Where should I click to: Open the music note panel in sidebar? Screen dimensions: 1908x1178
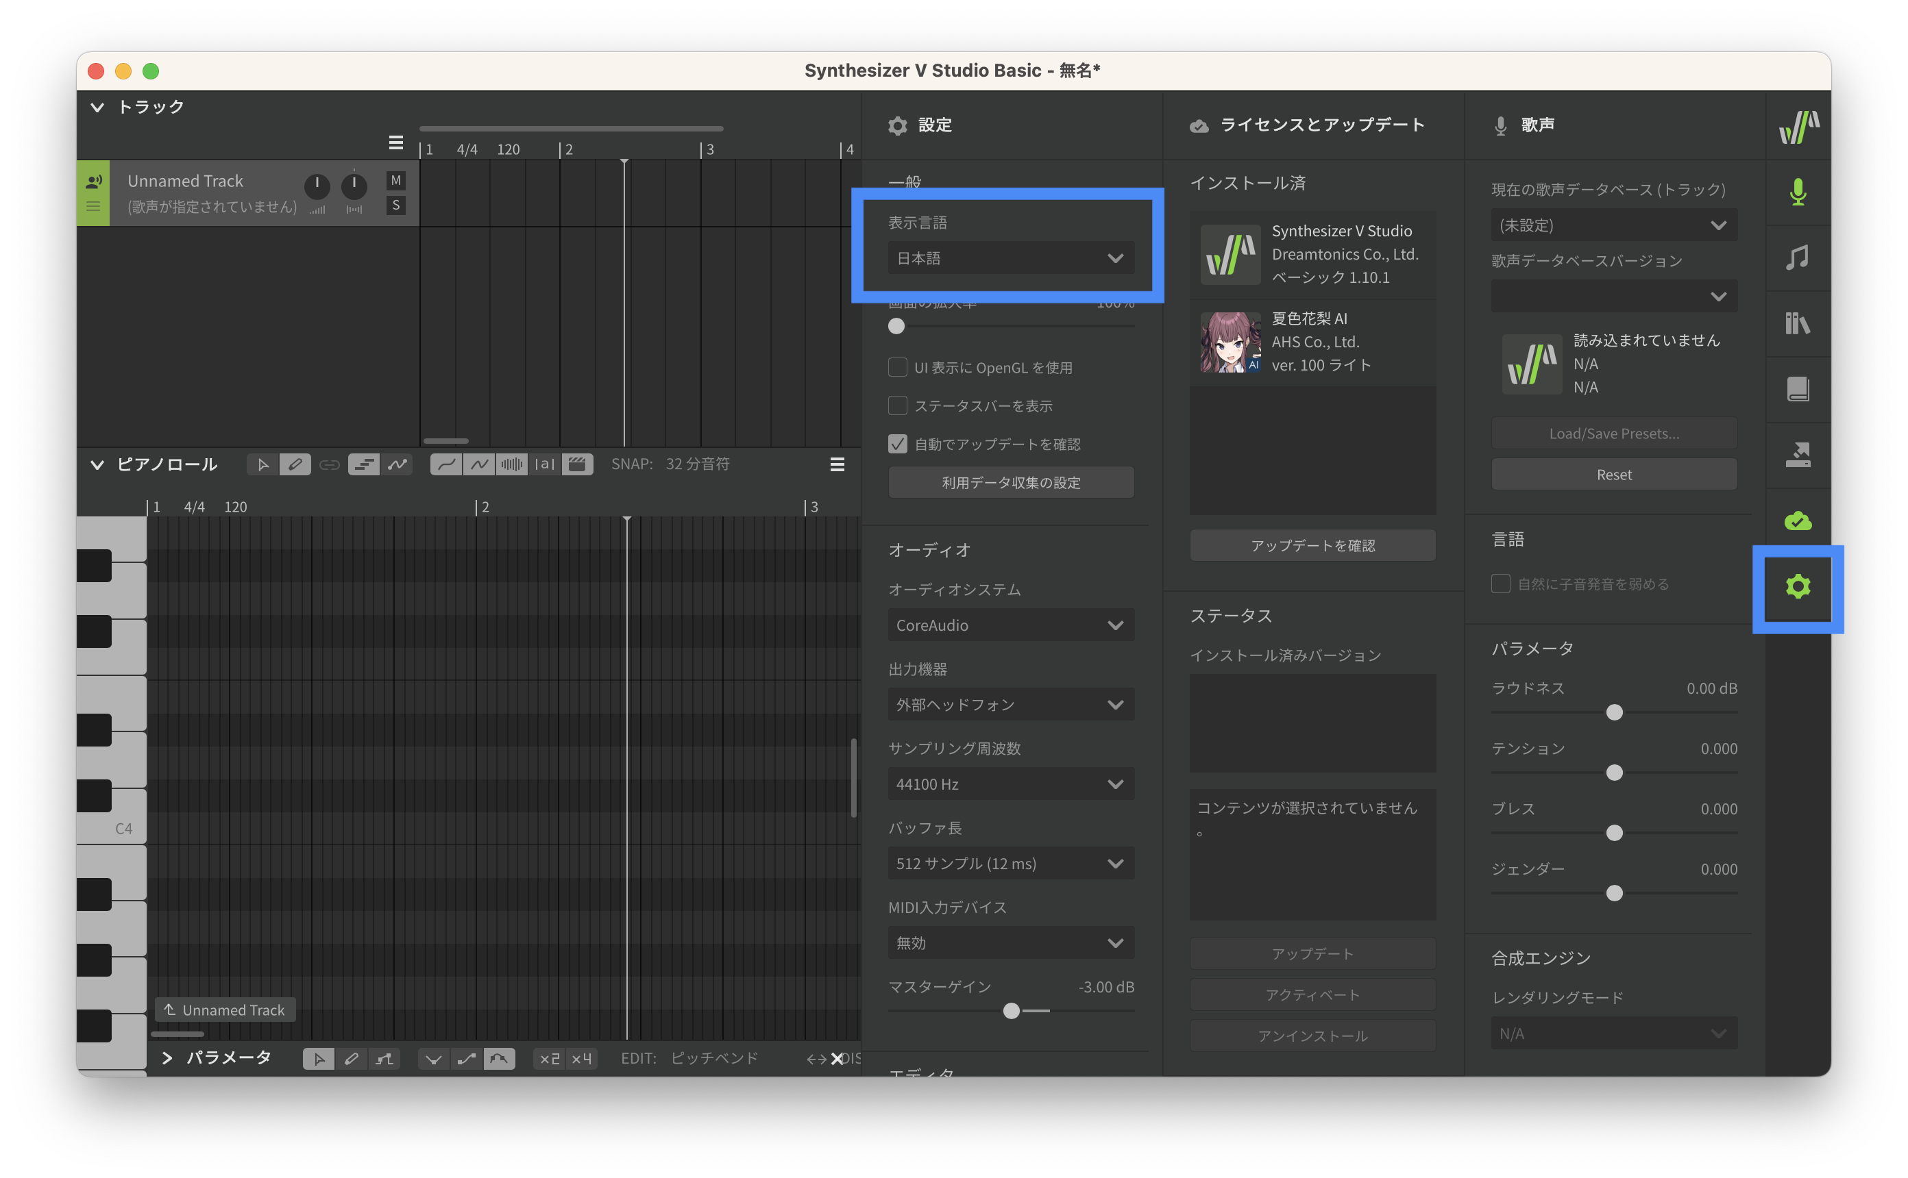(1798, 257)
